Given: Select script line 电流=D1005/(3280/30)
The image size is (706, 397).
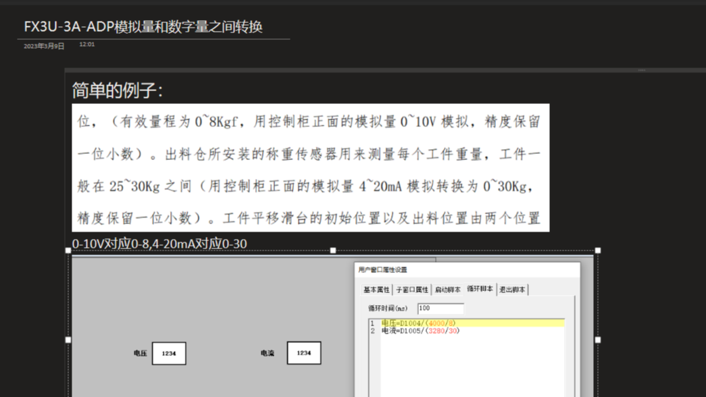Looking at the screenshot, I should click(x=419, y=331).
